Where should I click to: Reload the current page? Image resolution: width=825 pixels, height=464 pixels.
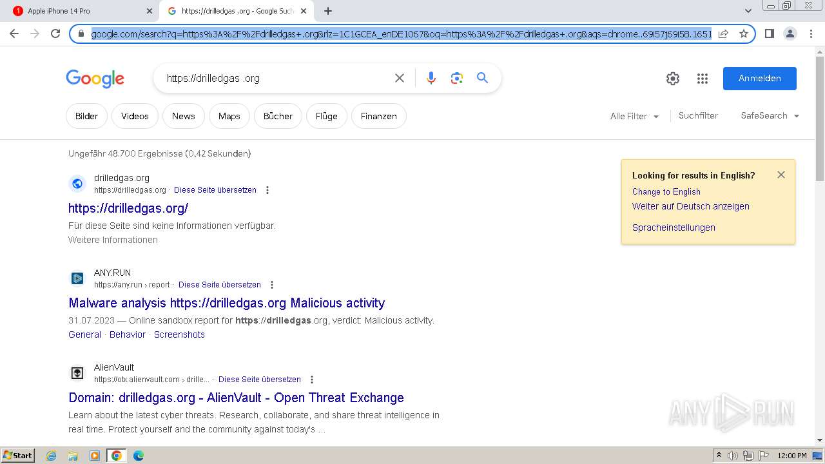(x=55, y=34)
